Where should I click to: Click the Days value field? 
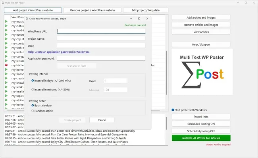pyautogui.click(x=116, y=81)
